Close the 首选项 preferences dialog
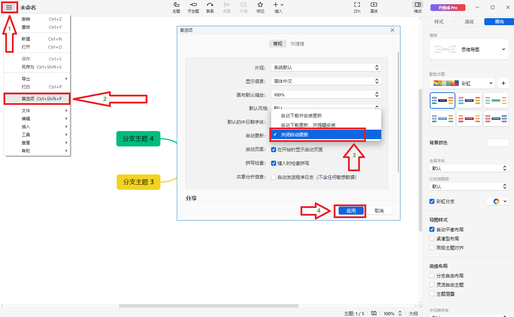514x317 pixels. coord(392,30)
